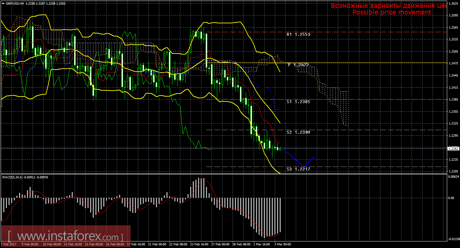The height and width of the screenshot is (248, 460).
Task: Click the 1.2475 price scale value
Action: 453,63
